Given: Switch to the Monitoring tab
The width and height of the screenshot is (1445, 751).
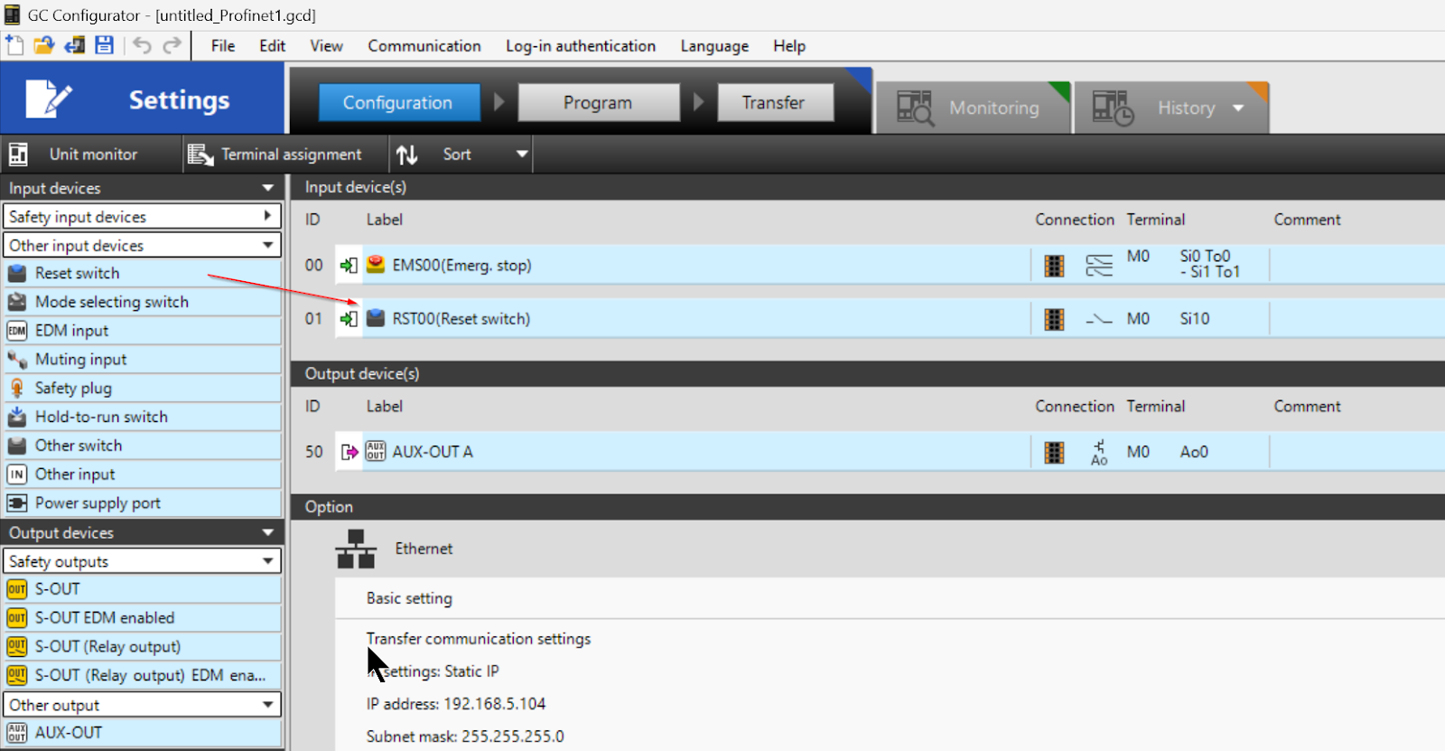Looking at the screenshot, I should (x=974, y=108).
